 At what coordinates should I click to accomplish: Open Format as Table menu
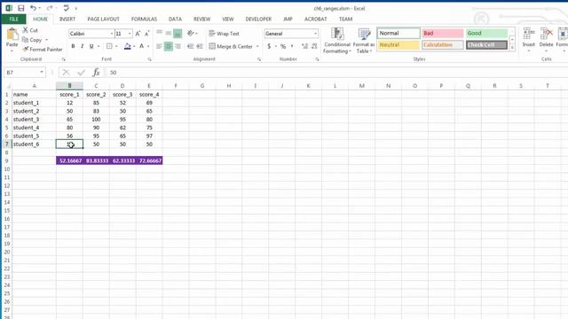click(x=364, y=41)
